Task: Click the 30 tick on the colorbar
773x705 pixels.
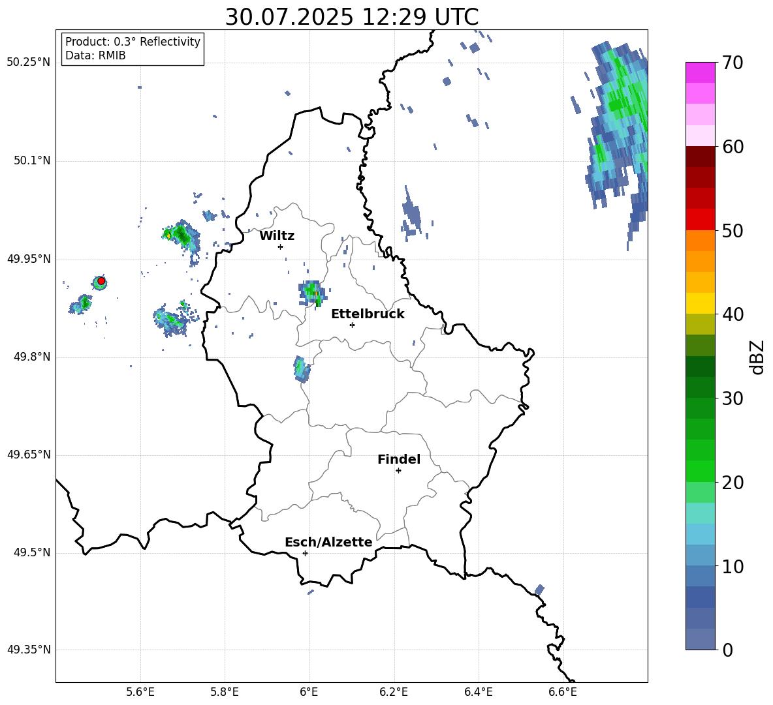Action: [733, 398]
